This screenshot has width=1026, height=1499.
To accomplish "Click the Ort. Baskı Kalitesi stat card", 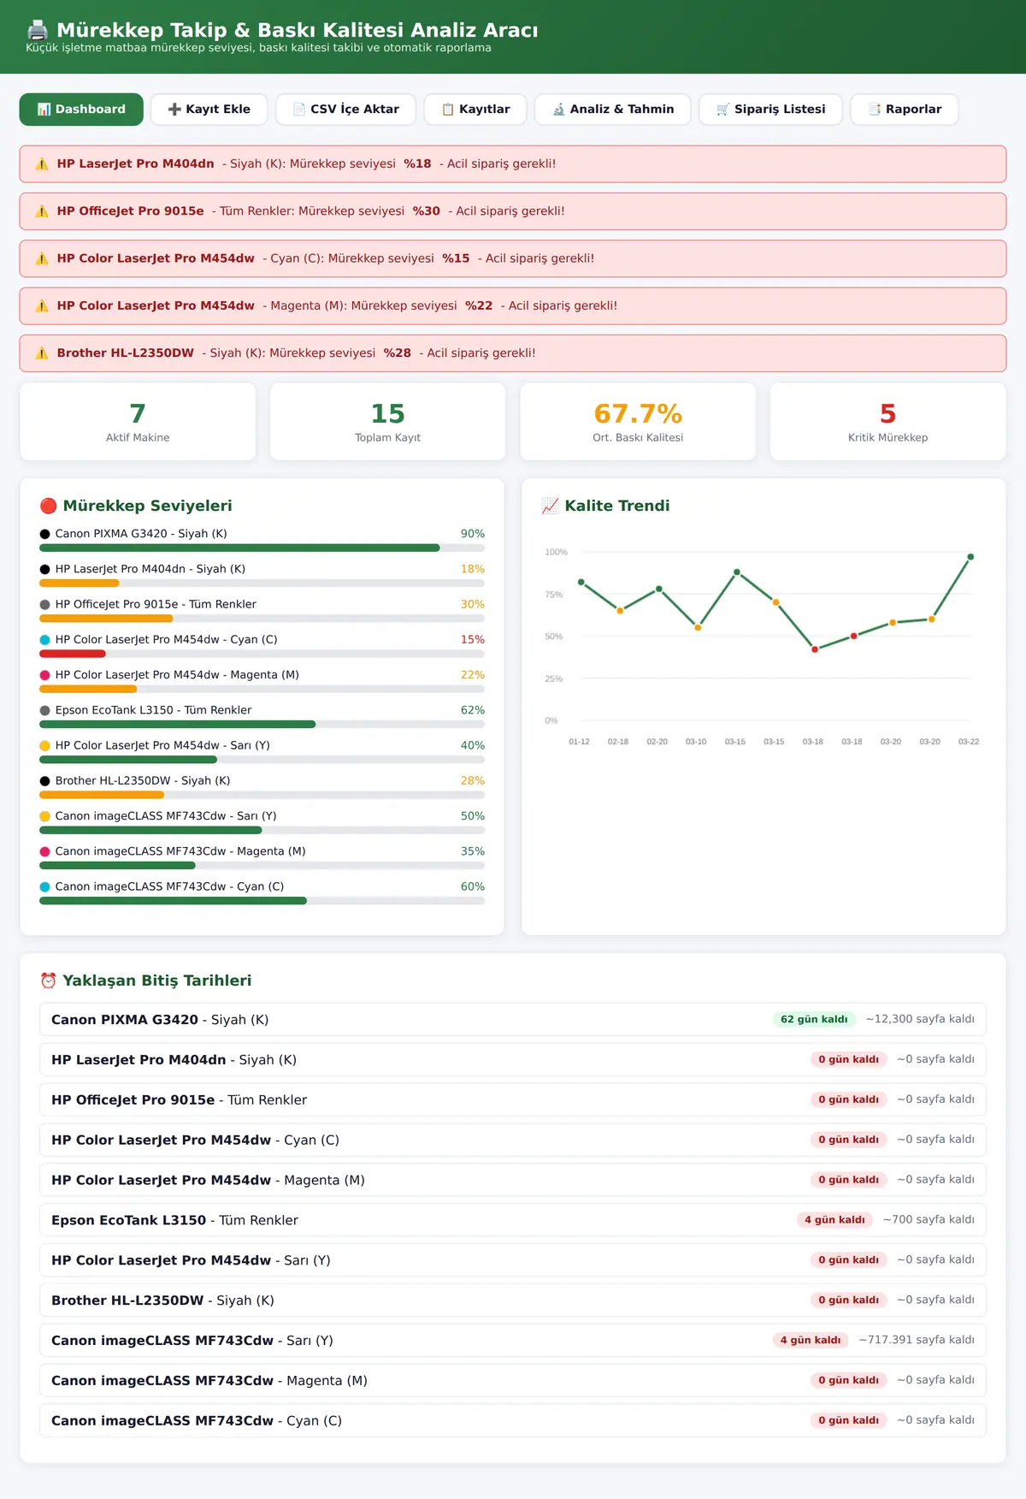I will tap(638, 422).
